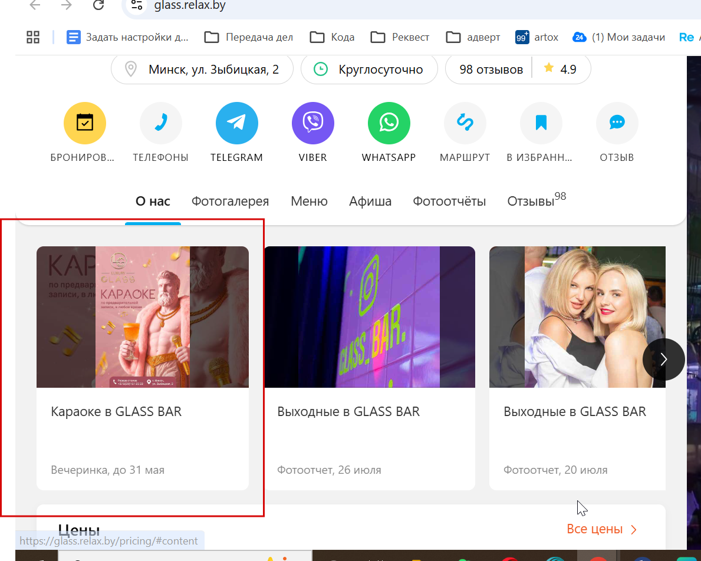The height and width of the screenshot is (561, 701).
Task: Open the 98 отзывов reviews link
Action: 491,70
